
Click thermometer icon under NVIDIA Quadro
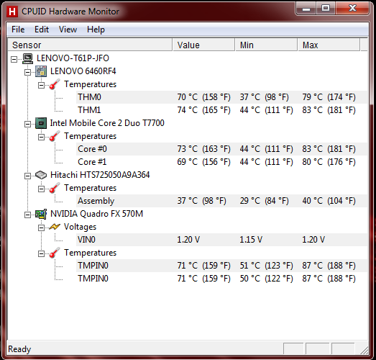[55, 253]
